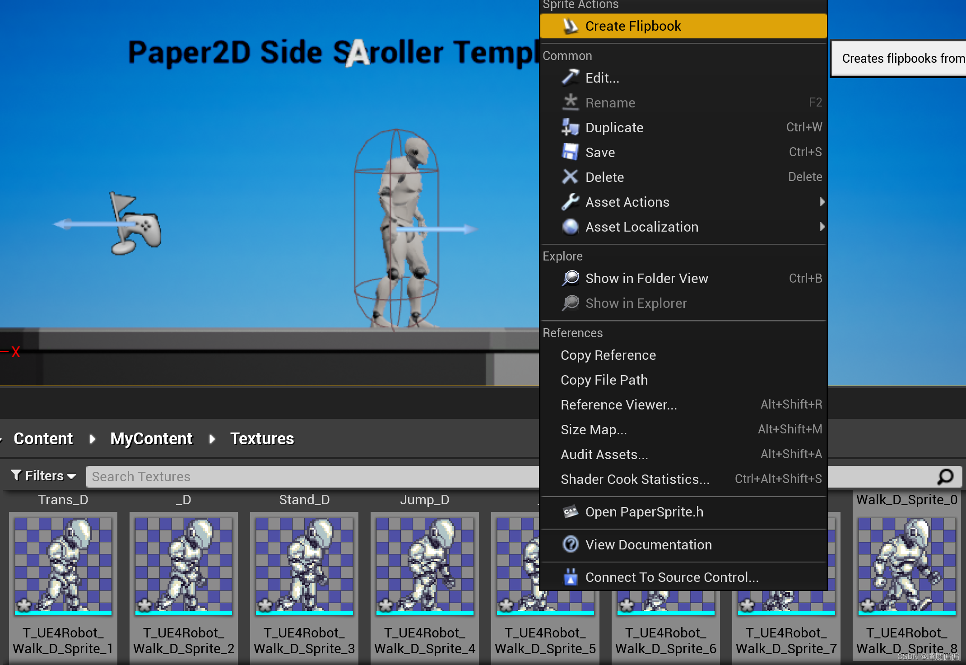Select the T_UE4Robot_Walk_D_Sprite_1 thumbnail
966x665 pixels.
[x=63, y=564]
